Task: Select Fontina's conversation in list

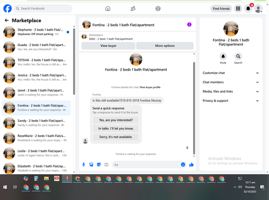Action: (x=36, y=108)
